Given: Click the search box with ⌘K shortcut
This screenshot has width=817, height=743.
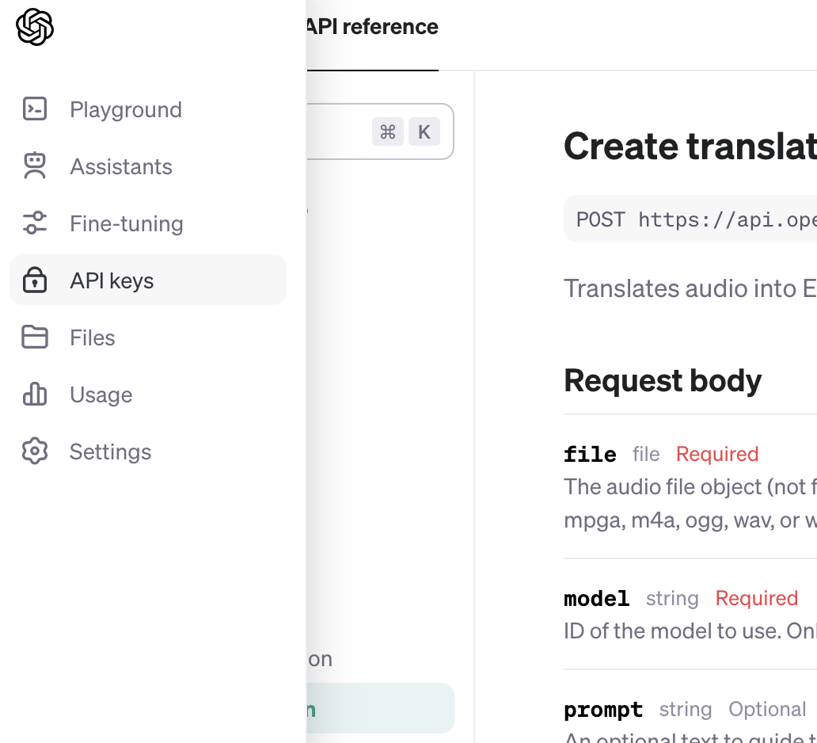Looking at the screenshot, I should click(380, 131).
